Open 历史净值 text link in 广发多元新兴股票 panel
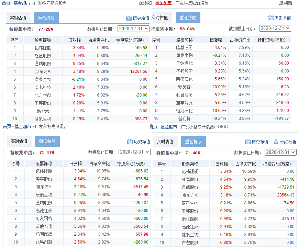Viewport: 298px width, 248px height. (141, 18)
